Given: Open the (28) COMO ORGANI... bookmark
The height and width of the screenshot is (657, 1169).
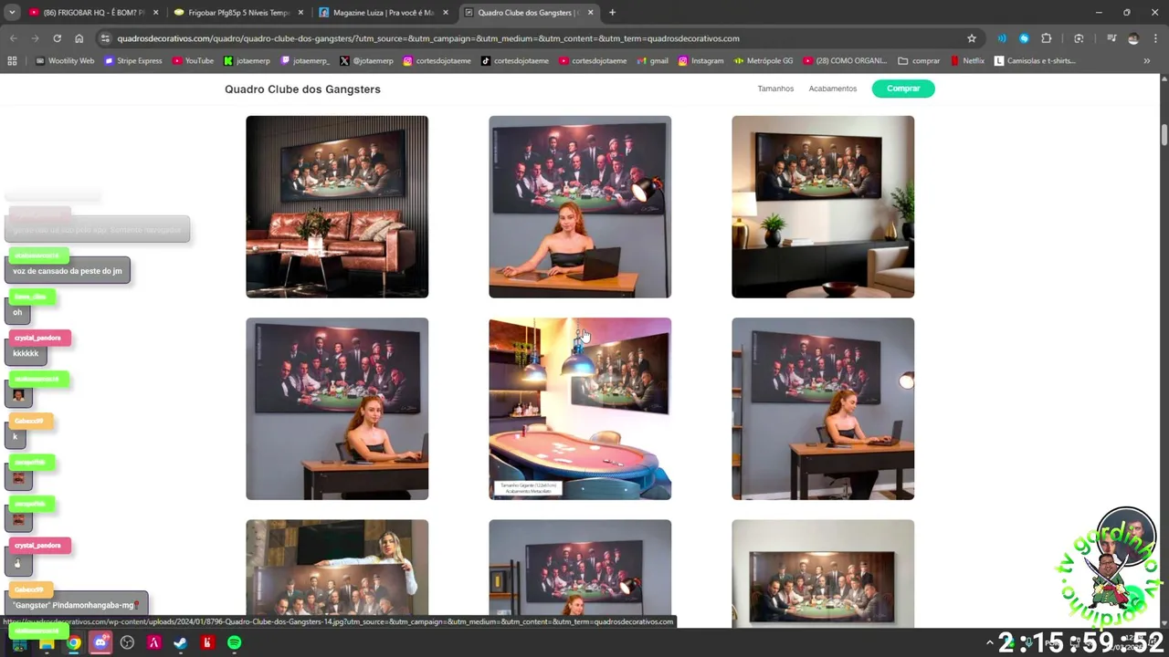Looking at the screenshot, I should click(x=845, y=61).
